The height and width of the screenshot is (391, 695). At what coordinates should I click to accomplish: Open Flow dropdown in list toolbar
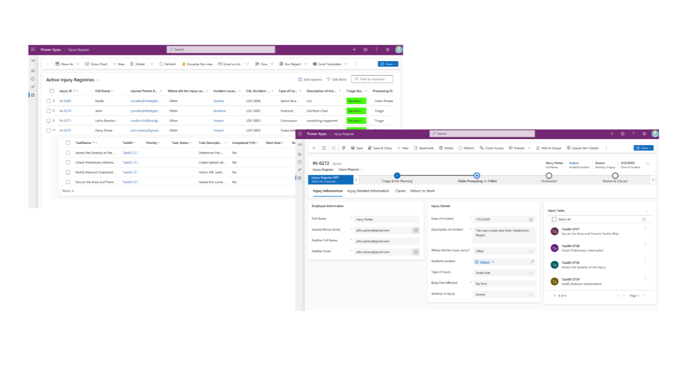click(272, 64)
